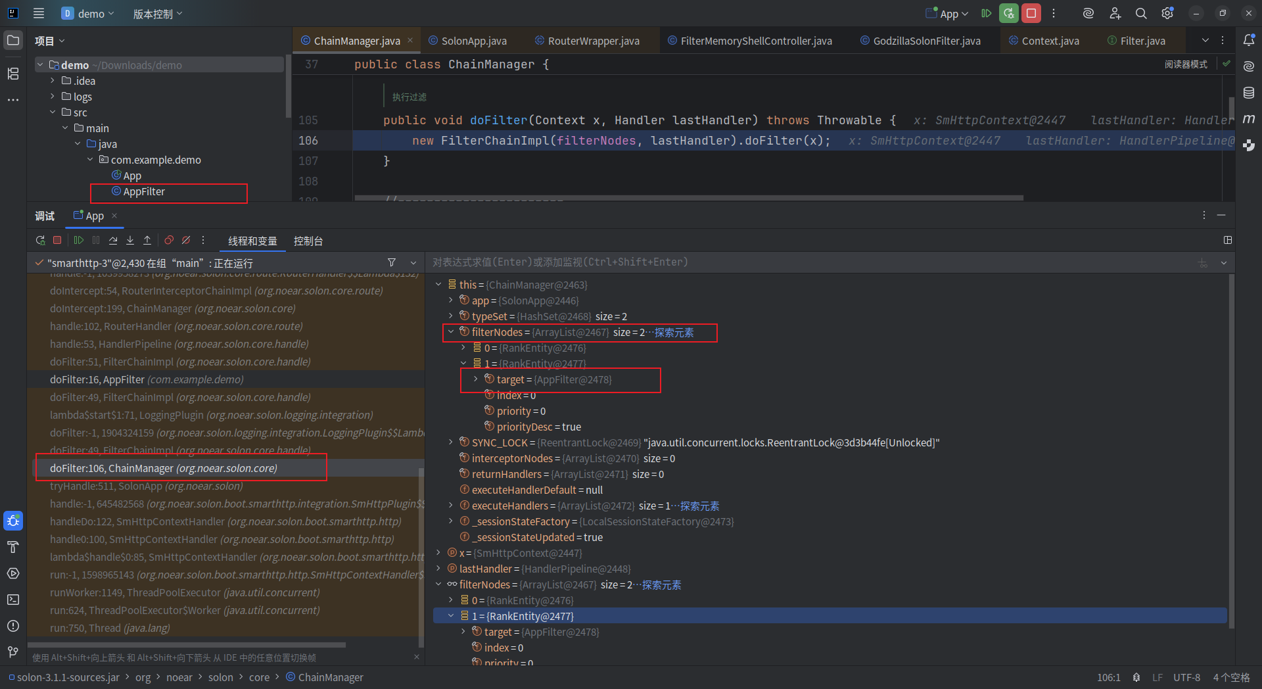Viewport: 1262px width, 689px height.
Task: Click the Step Over debug icon
Action: click(x=113, y=241)
